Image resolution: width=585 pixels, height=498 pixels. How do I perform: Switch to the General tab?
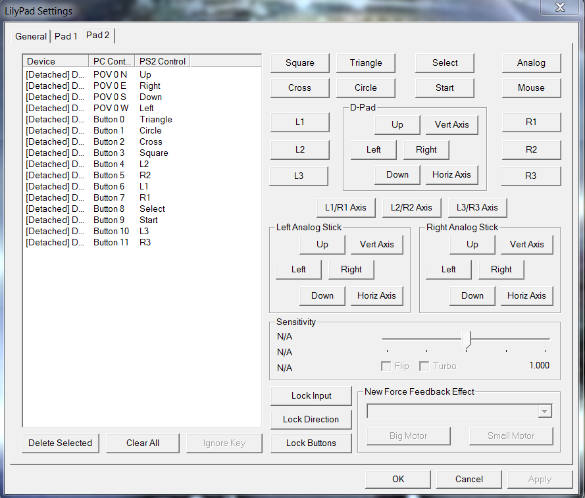click(31, 36)
